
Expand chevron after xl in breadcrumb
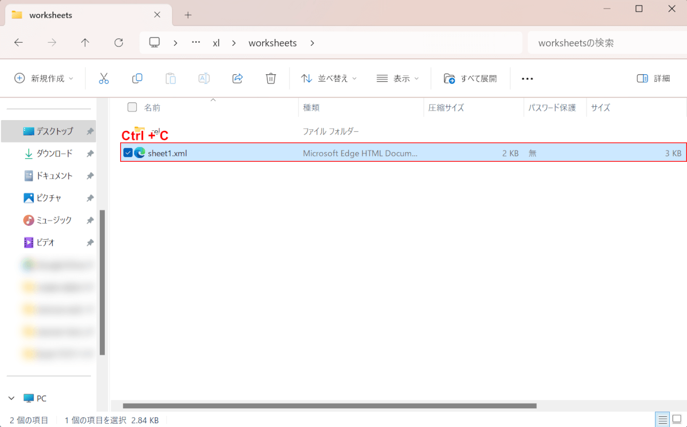(234, 43)
